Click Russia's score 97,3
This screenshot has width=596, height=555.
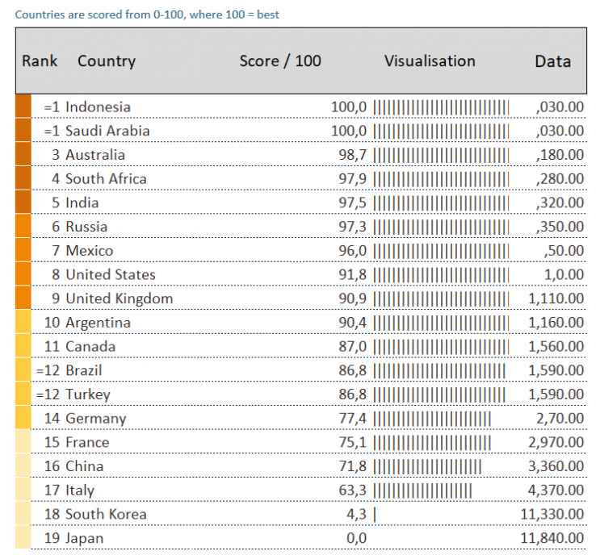click(x=352, y=227)
